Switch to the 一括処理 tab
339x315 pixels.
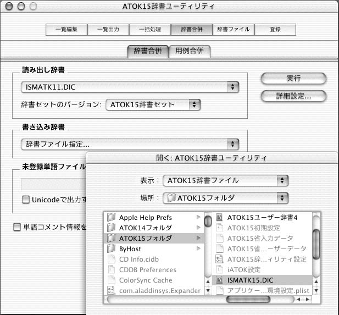[x=150, y=30]
